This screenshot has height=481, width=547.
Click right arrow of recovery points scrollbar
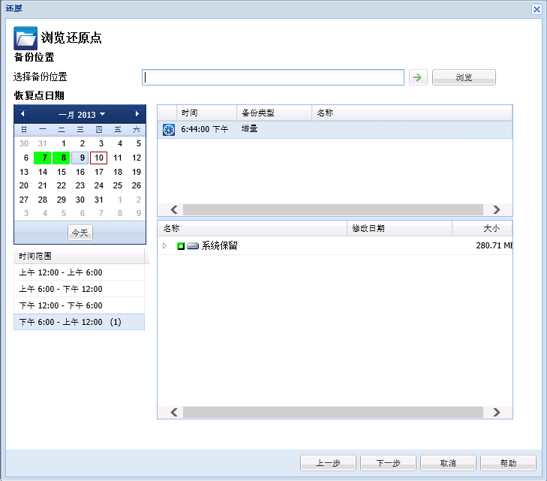pyautogui.click(x=497, y=209)
